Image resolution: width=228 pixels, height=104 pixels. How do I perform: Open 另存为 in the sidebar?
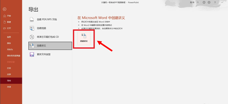pos(10,49)
